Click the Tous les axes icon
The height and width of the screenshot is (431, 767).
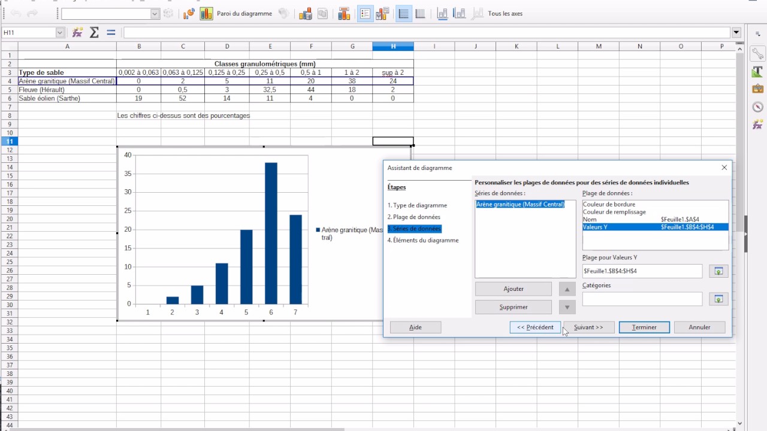click(x=478, y=14)
